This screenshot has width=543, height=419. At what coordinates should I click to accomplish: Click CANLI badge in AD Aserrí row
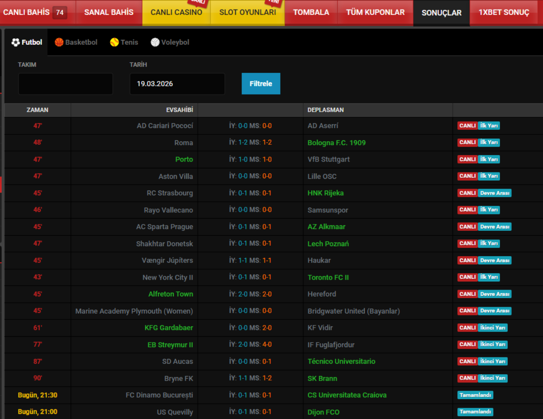(467, 126)
